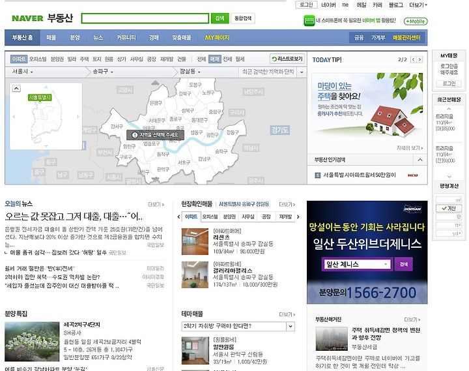Click the down arrow under 최근본매물
The image size is (469, 371).
(x=449, y=177)
